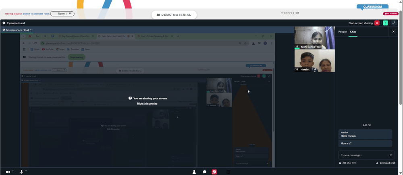Click the red stop screen sharing X

pos(377,23)
